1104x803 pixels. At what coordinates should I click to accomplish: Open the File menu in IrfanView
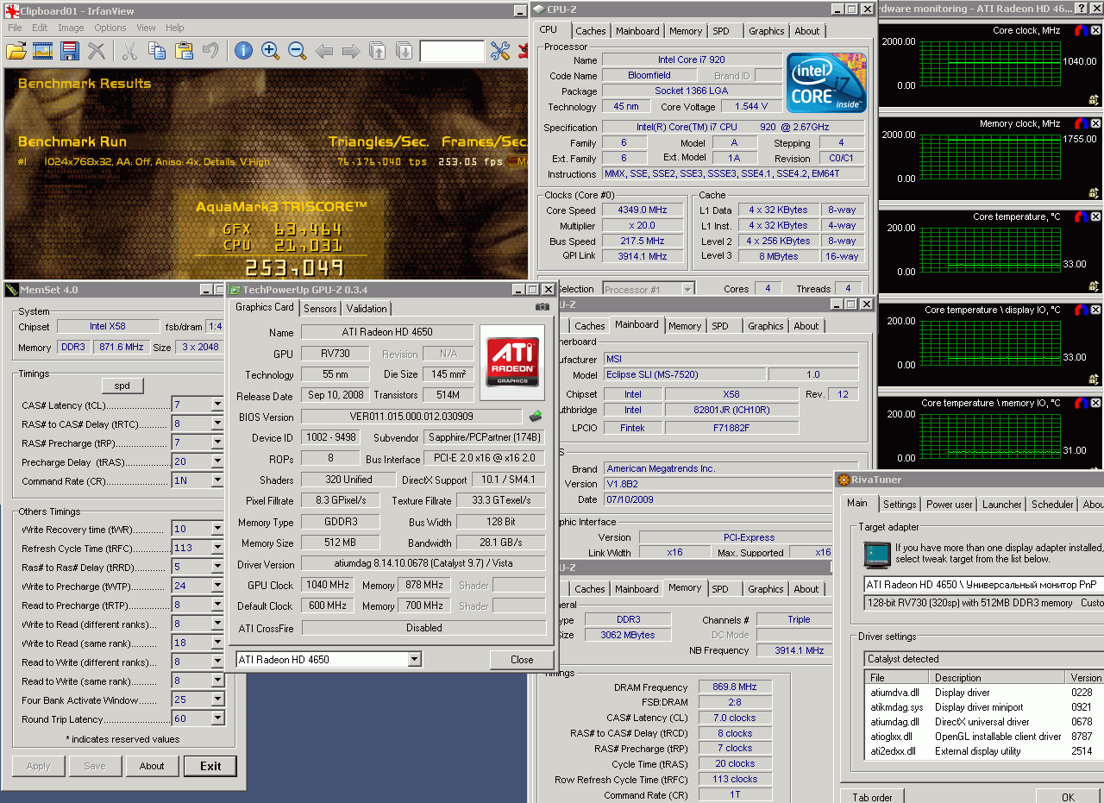pyautogui.click(x=15, y=28)
